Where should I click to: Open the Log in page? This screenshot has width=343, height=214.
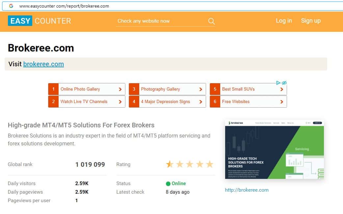click(x=284, y=21)
